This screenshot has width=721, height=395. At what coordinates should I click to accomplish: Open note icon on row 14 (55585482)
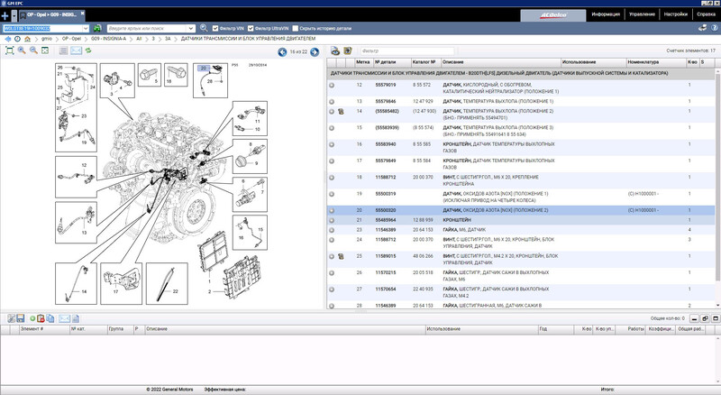342,112
